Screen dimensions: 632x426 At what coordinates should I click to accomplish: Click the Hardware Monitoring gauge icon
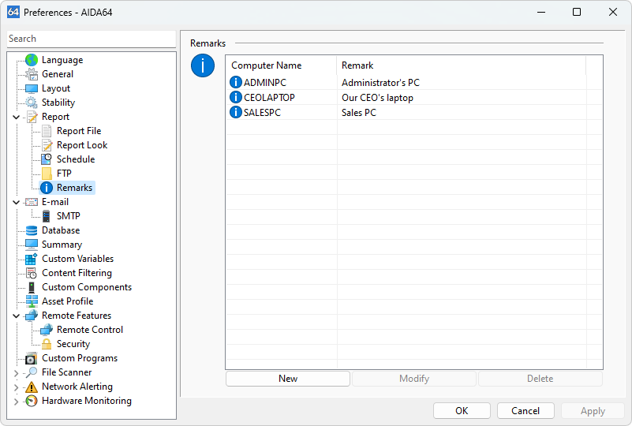tap(32, 401)
